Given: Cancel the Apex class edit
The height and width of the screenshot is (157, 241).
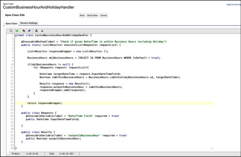Looking at the screenshot, I should pos(104,15).
